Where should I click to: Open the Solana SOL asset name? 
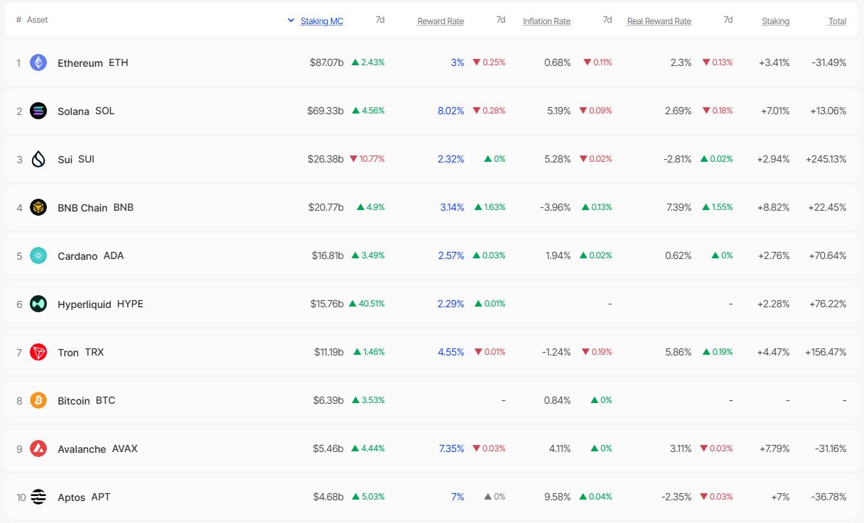pos(86,111)
